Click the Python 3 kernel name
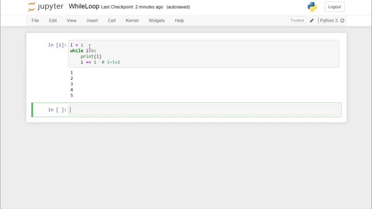Image resolution: width=372 pixels, height=209 pixels. click(x=329, y=21)
